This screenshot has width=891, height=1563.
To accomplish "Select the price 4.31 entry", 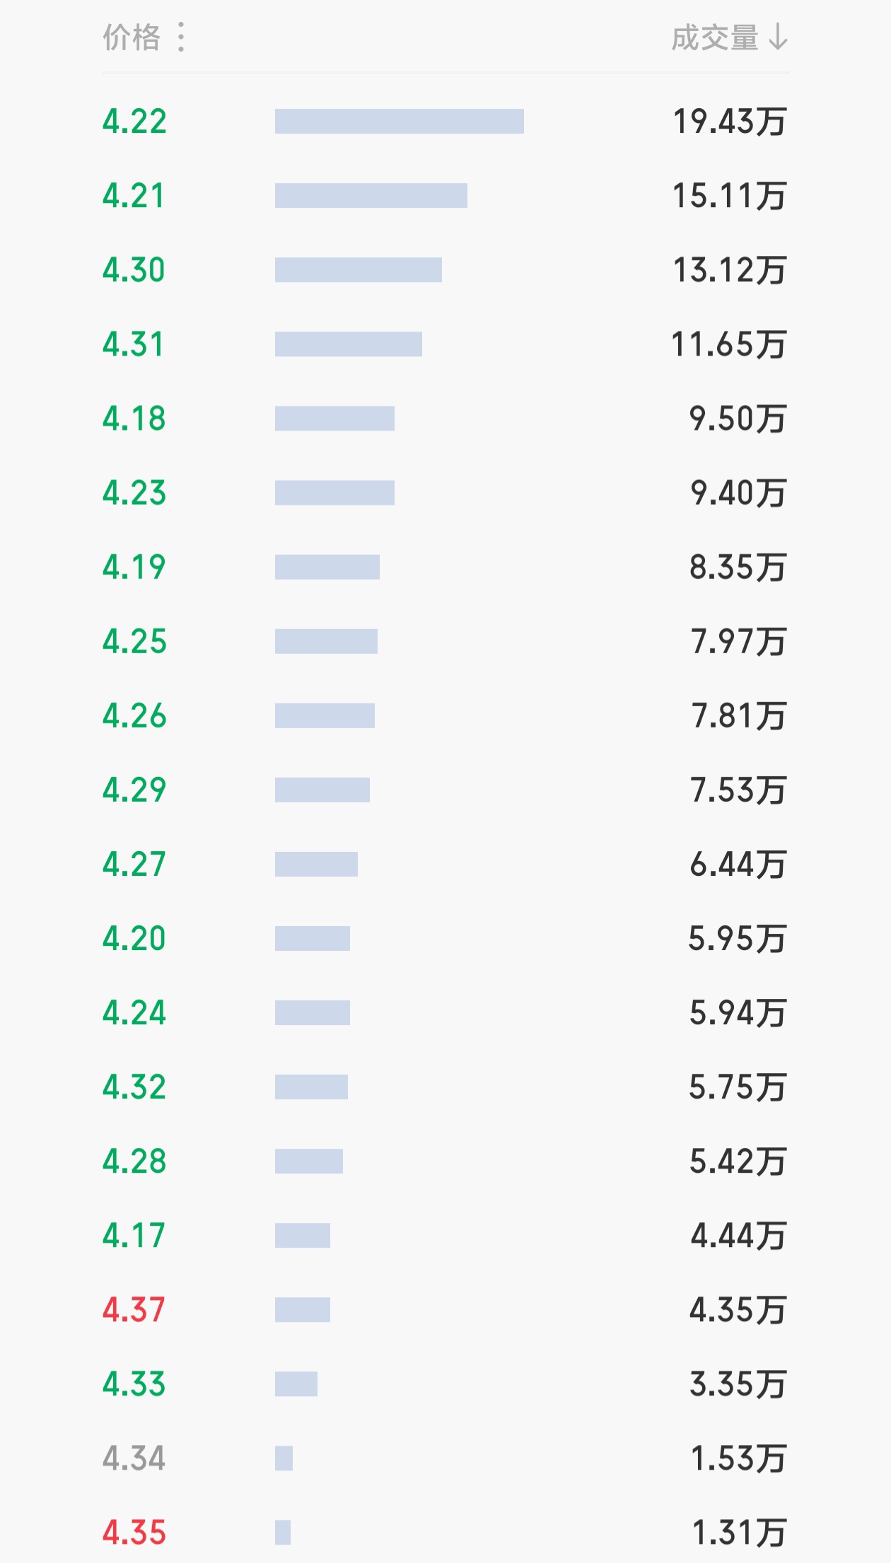I will [134, 344].
